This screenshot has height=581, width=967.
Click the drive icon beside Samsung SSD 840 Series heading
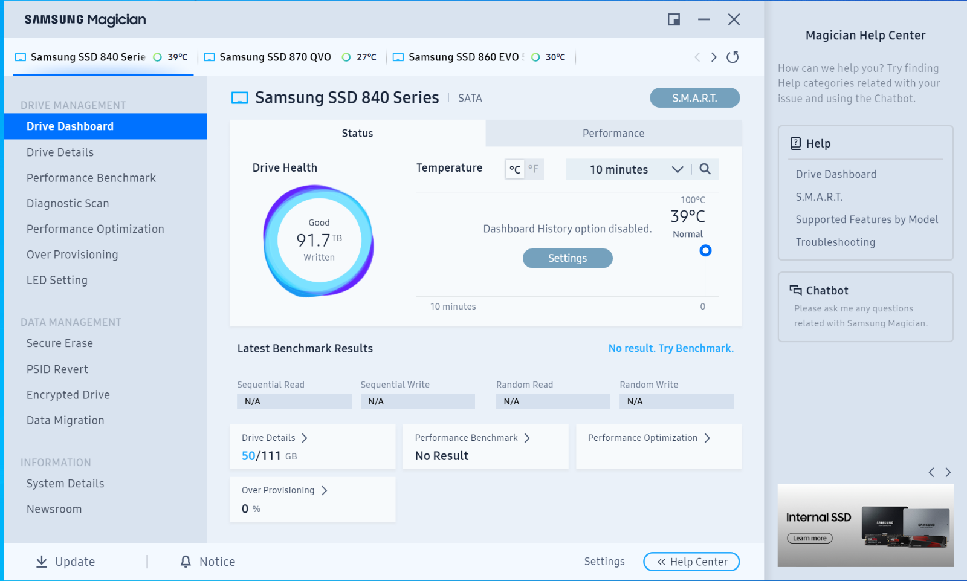coord(239,98)
